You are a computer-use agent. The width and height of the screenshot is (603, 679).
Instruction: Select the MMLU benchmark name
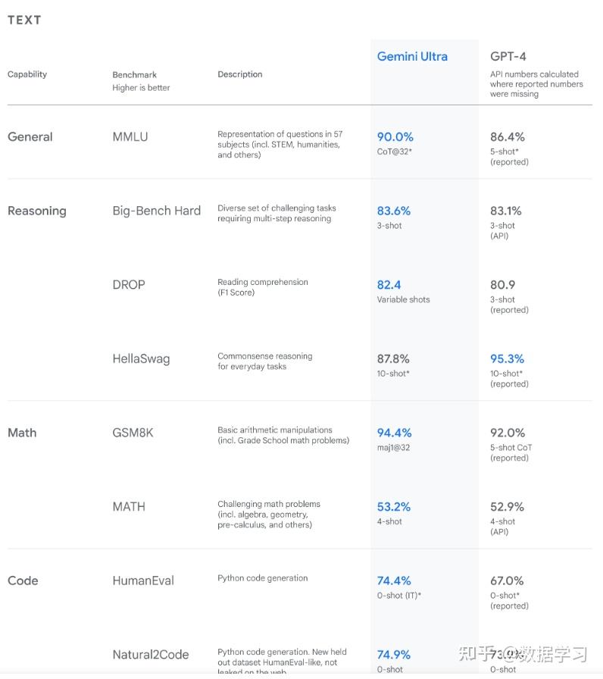point(130,137)
